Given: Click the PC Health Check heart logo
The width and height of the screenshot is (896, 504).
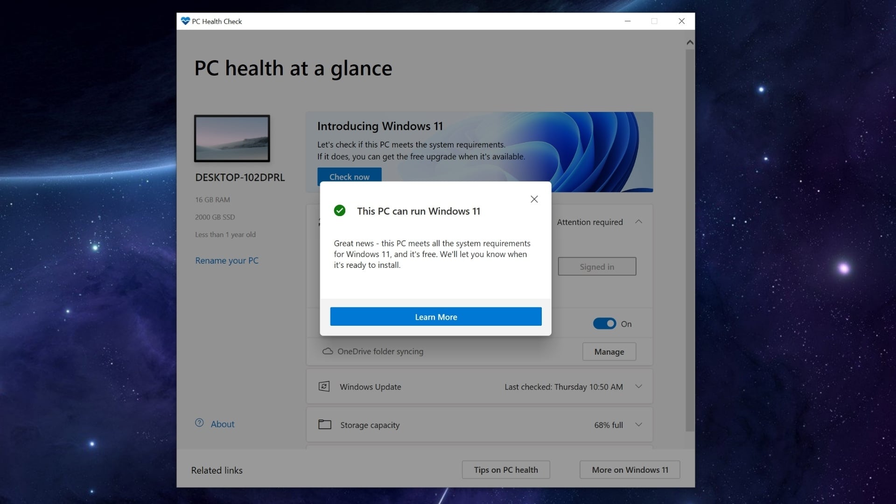Looking at the screenshot, I should pyautogui.click(x=185, y=21).
